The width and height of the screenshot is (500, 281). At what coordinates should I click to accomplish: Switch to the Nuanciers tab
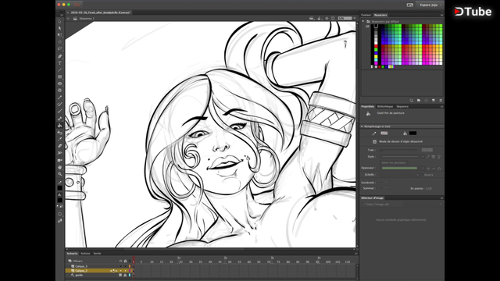380,15
